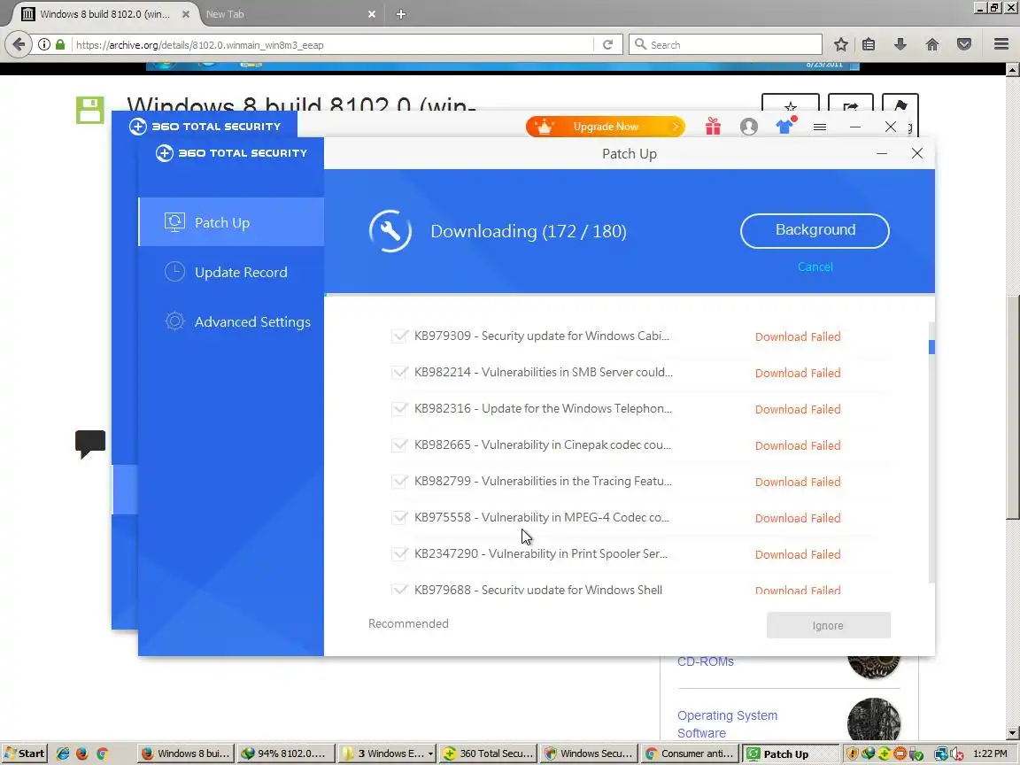Show Firefox bookmarks list icon
1020x765 pixels.
(x=869, y=44)
